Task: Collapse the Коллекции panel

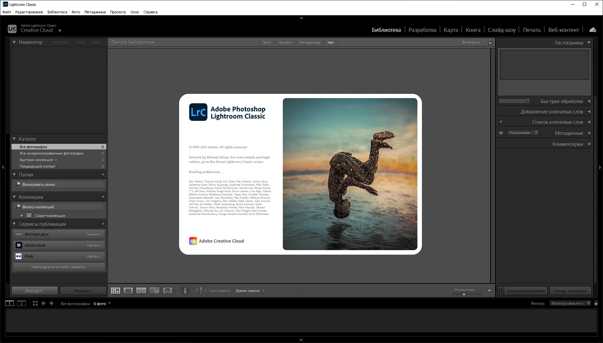Action: pyautogui.click(x=14, y=197)
